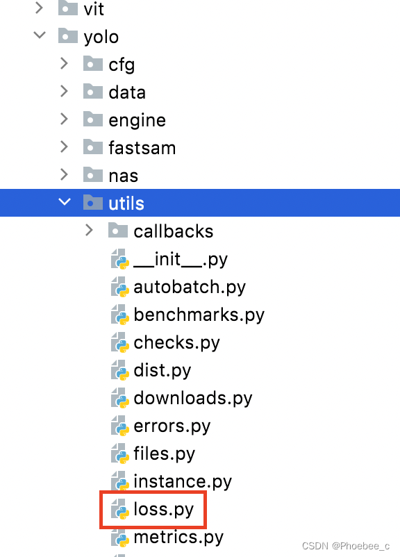Select the highlighted utils folder name
Viewport: 400px width, 557px height.
[126, 203]
